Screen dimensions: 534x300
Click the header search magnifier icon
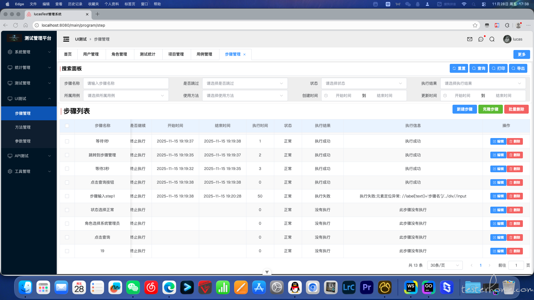pos(492,39)
